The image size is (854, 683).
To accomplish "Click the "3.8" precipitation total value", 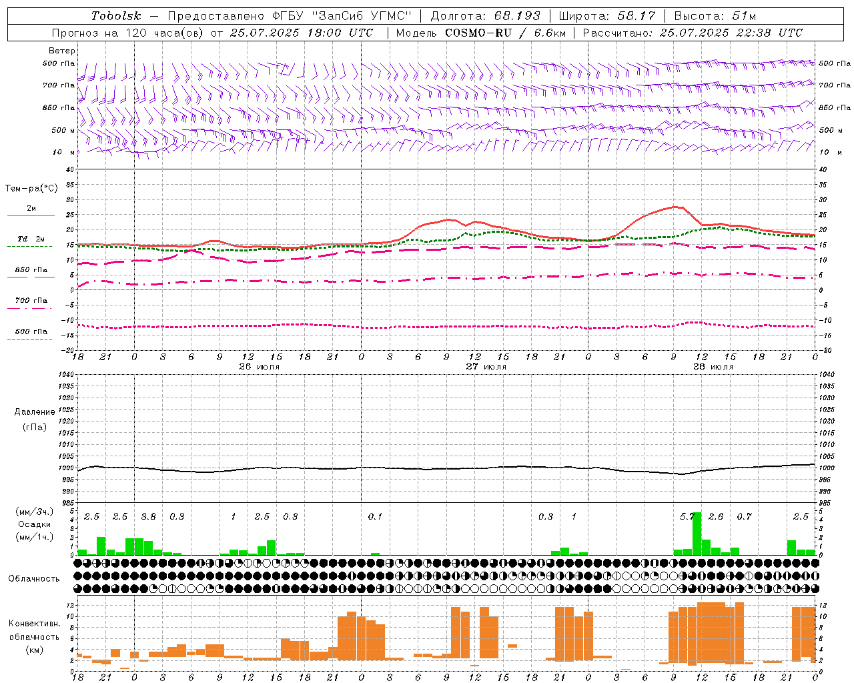I will 148,516.
